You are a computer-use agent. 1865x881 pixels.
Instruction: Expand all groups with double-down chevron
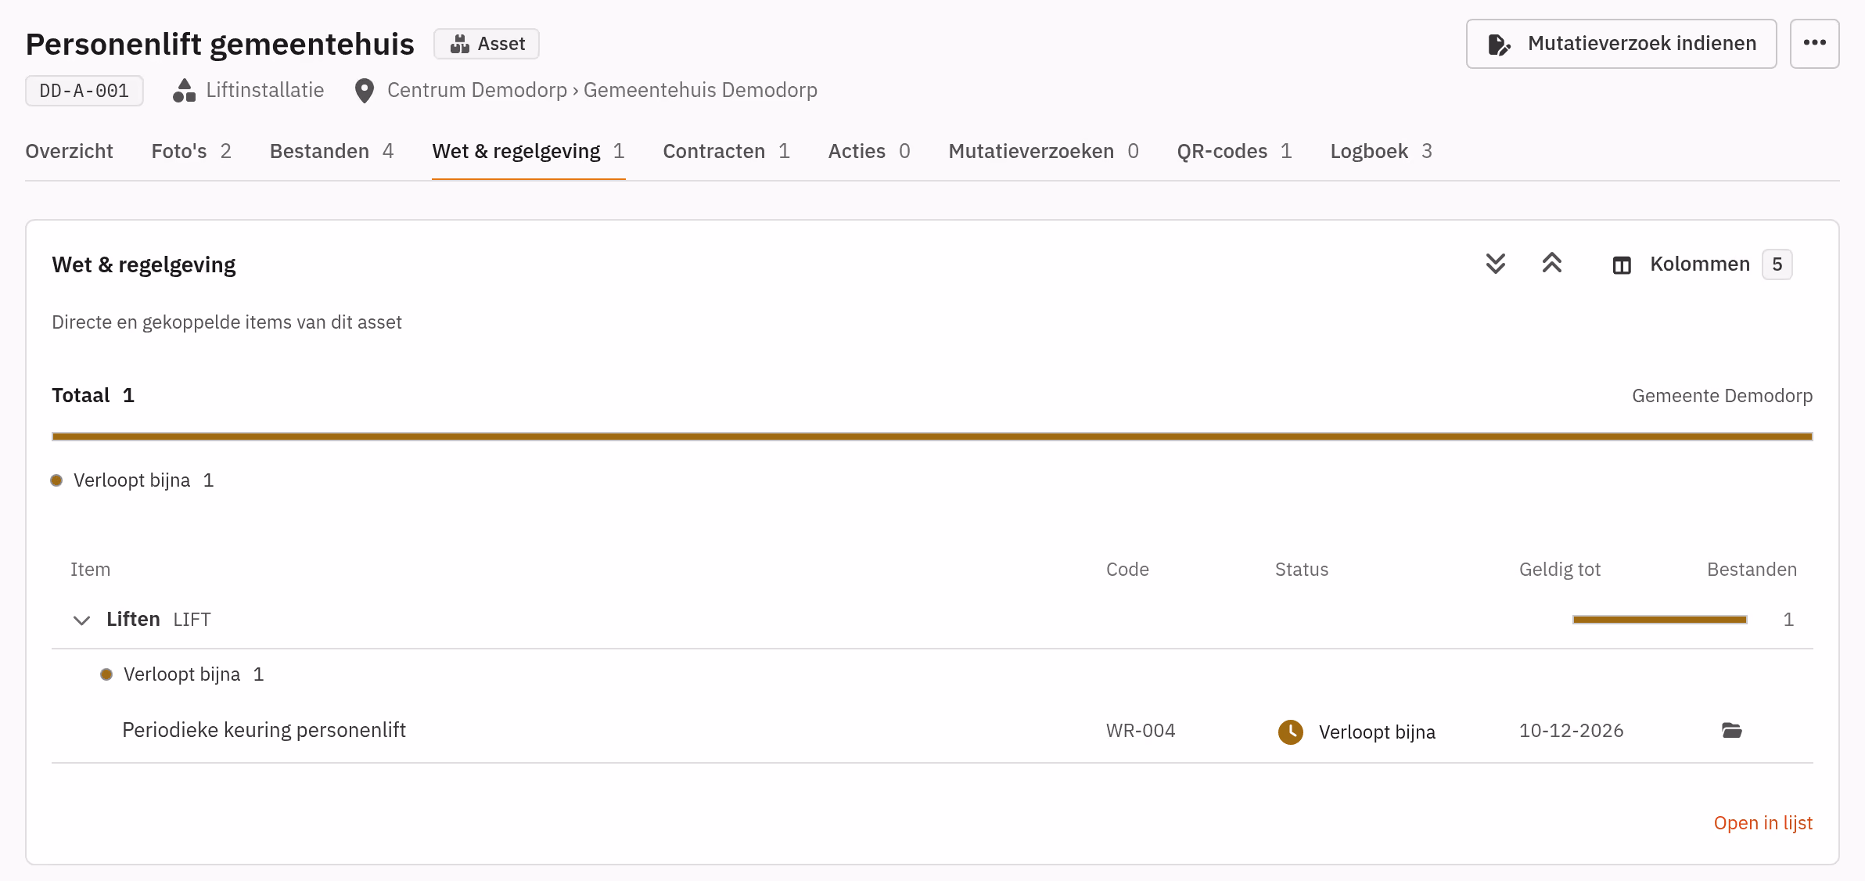tap(1495, 264)
